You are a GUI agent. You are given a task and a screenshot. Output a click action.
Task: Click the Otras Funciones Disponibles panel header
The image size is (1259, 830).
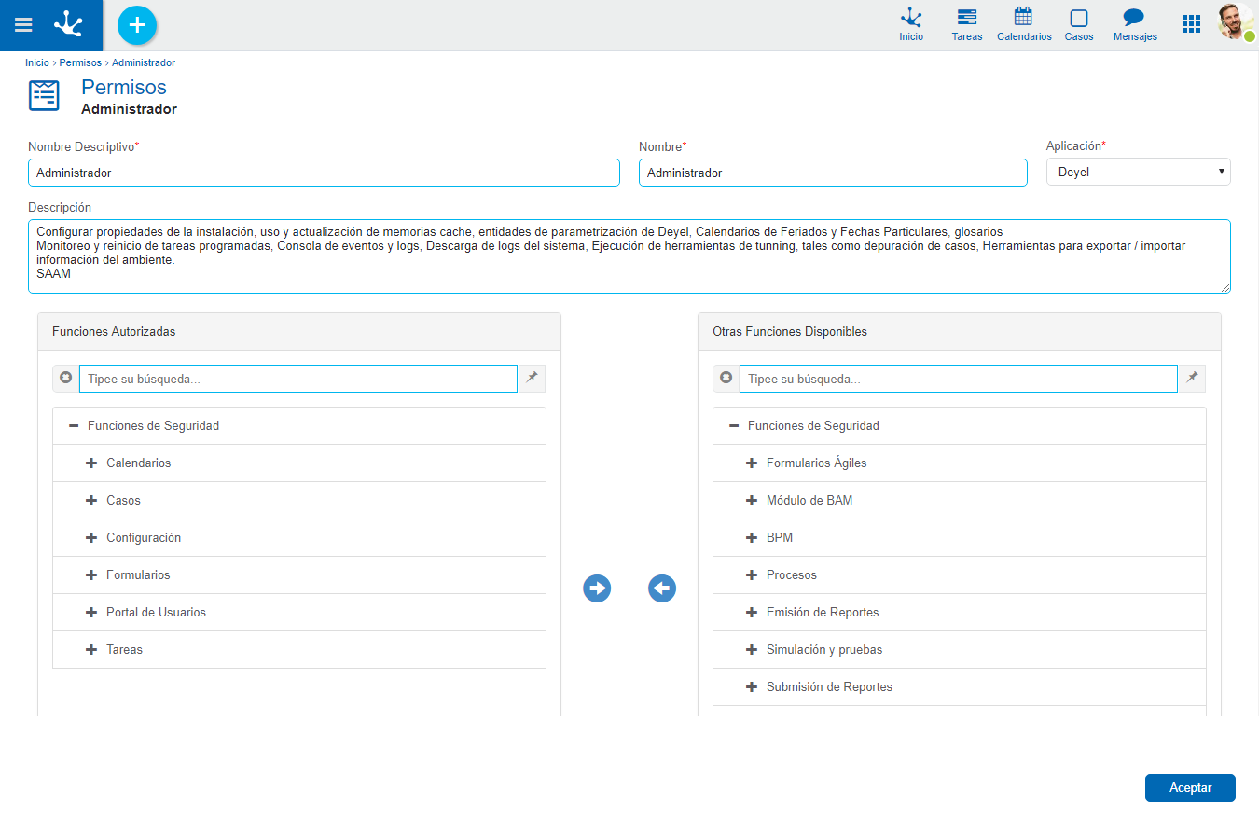[x=960, y=331]
